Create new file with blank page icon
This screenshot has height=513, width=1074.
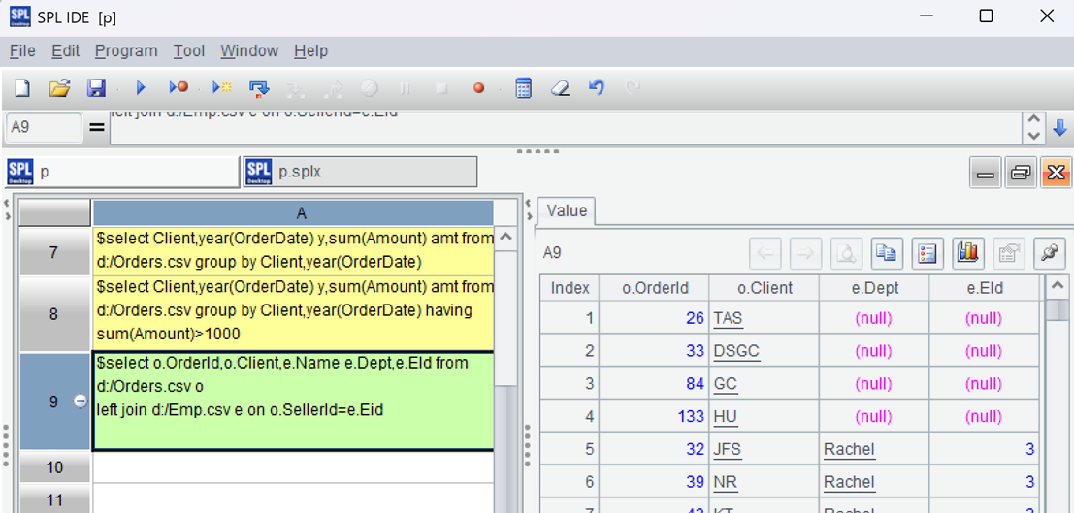pyautogui.click(x=22, y=88)
